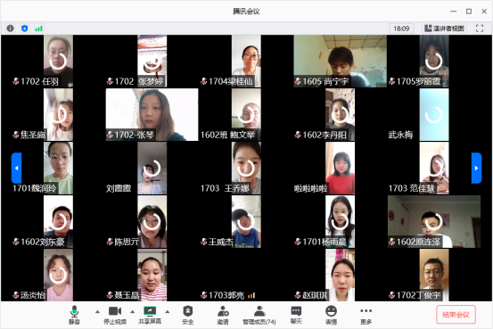Click the blue security shield icon
Viewport: 493px width, 329px height.
pos(25,29)
